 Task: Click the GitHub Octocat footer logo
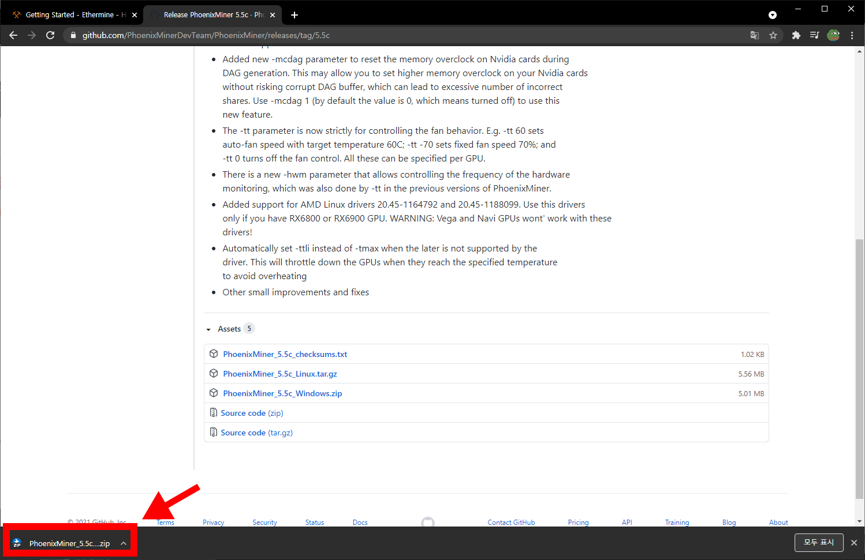428,523
